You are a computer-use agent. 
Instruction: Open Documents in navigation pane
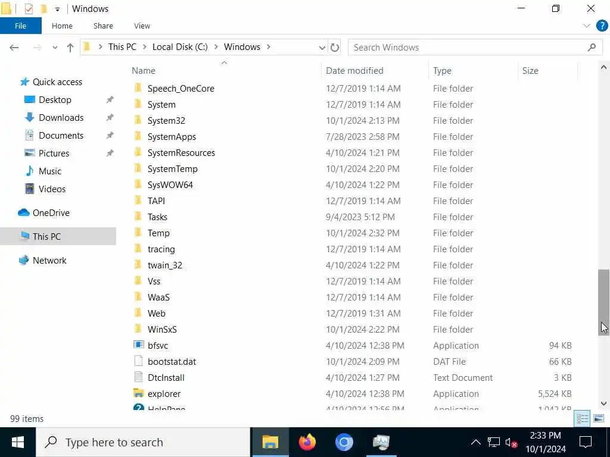click(x=61, y=136)
